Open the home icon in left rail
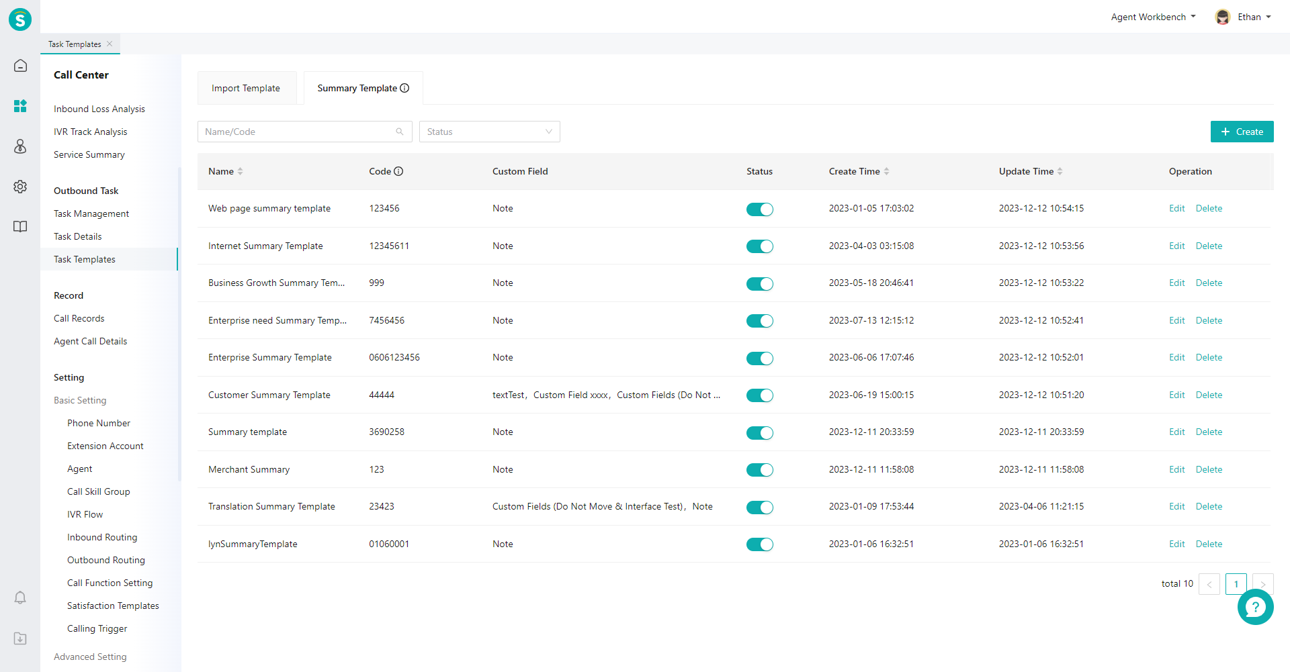This screenshot has width=1290, height=672. pyautogui.click(x=20, y=66)
